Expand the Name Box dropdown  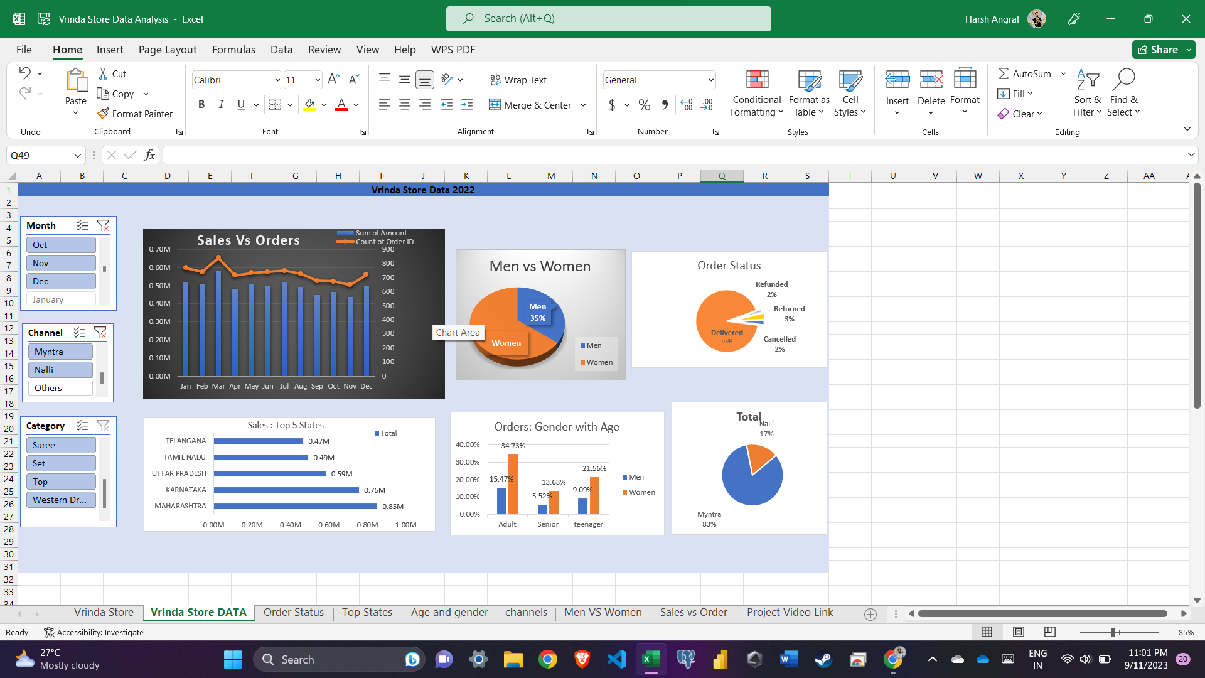click(x=77, y=155)
